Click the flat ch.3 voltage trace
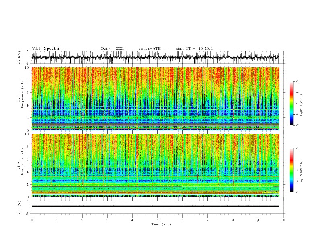 155,207
